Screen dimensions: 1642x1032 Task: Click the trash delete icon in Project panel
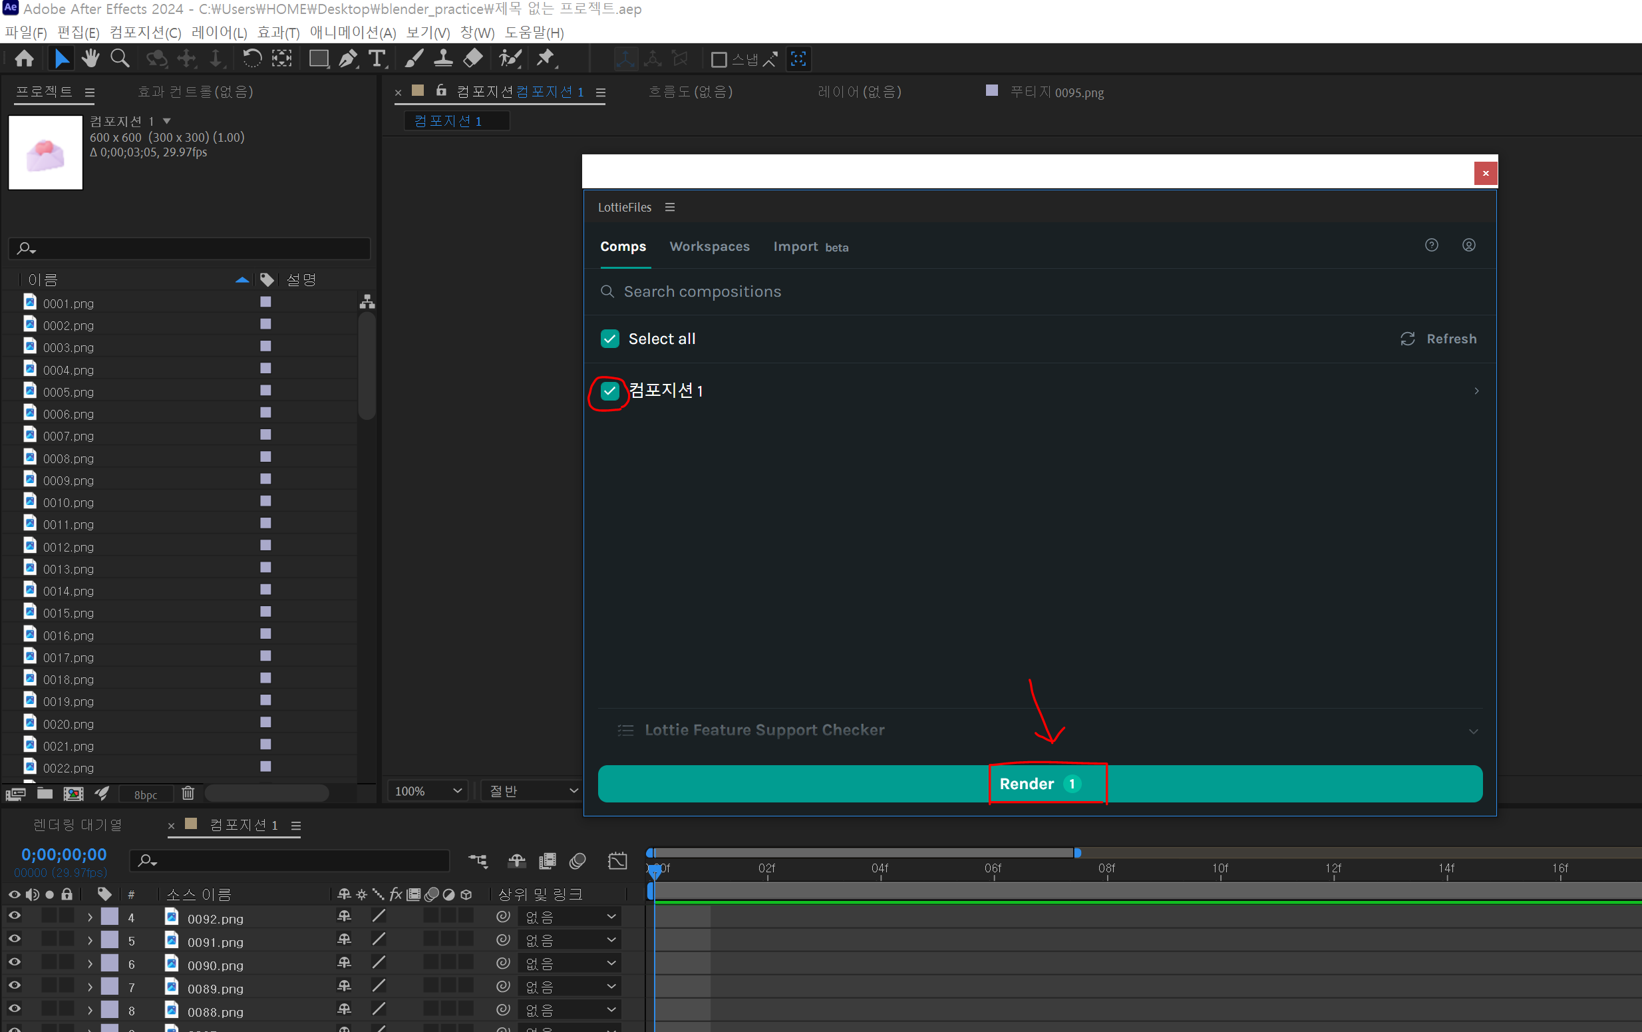pyautogui.click(x=188, y=792)
